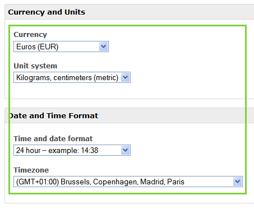The width and height of the screenshot is (254, 209).
Task: Click the Unit system field label
Action: coord(35,66)
